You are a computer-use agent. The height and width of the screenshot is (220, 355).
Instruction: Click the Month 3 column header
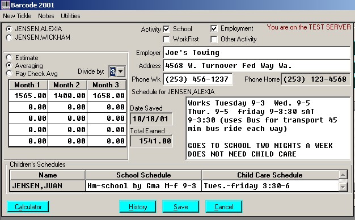pos(107,85)
